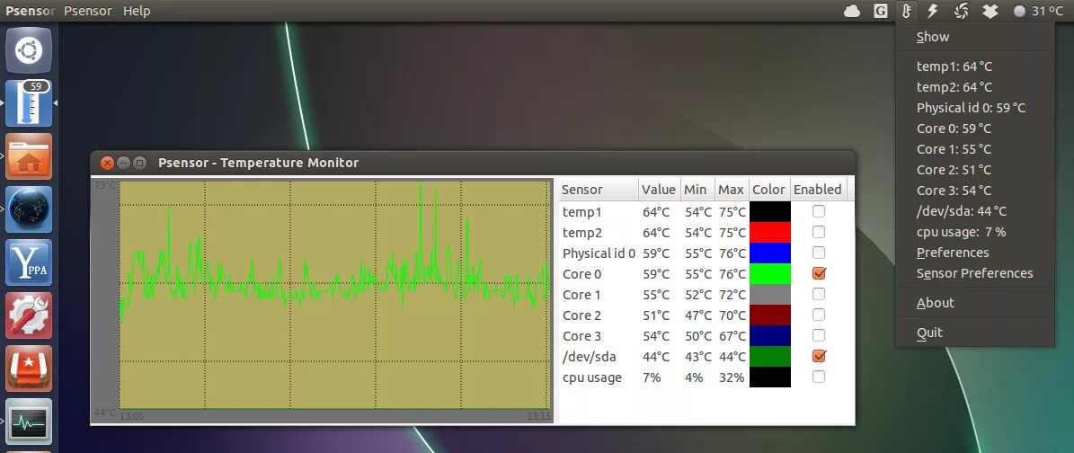Click Psensor thermometer tray indicator
This screenshot has height=453, width=1074.
click(906, 11)
